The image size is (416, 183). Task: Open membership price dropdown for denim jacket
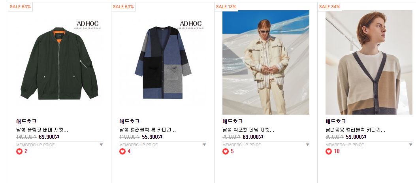tap(307, 145)
